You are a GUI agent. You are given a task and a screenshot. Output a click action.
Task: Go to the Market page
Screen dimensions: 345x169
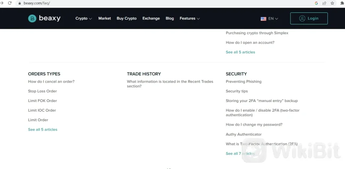pyautogui.click(x=104, y=18)
